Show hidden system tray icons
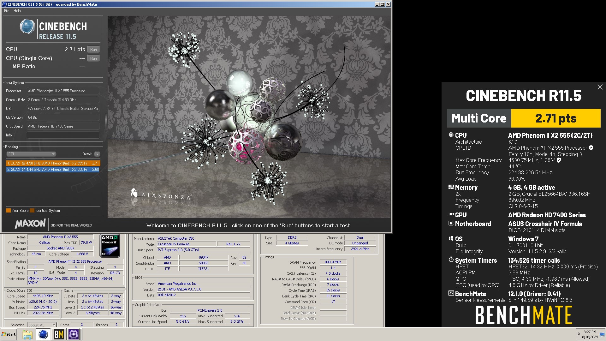606x341 pixels. [579, 334]
